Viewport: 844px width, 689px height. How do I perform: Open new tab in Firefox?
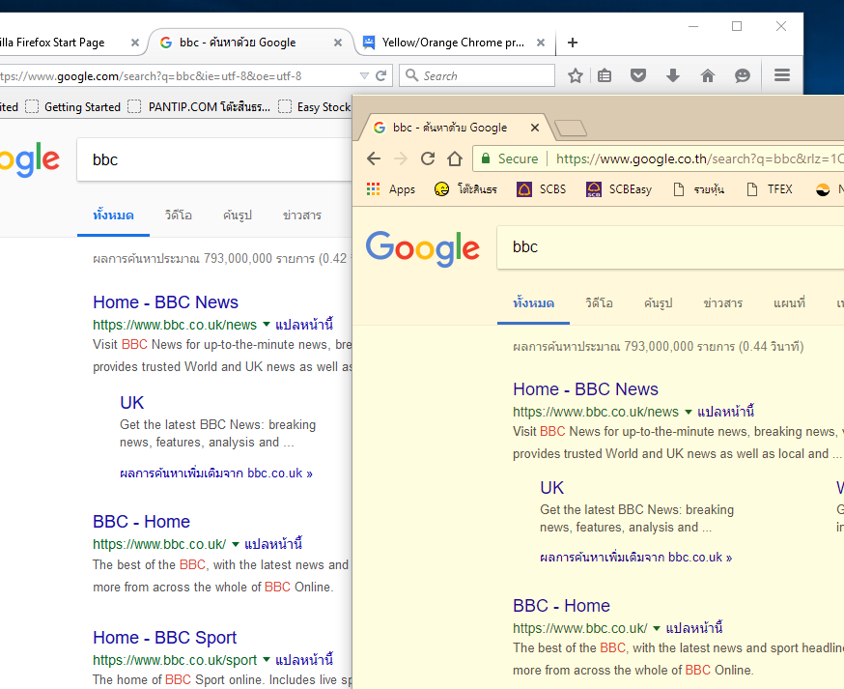(573, 43)
